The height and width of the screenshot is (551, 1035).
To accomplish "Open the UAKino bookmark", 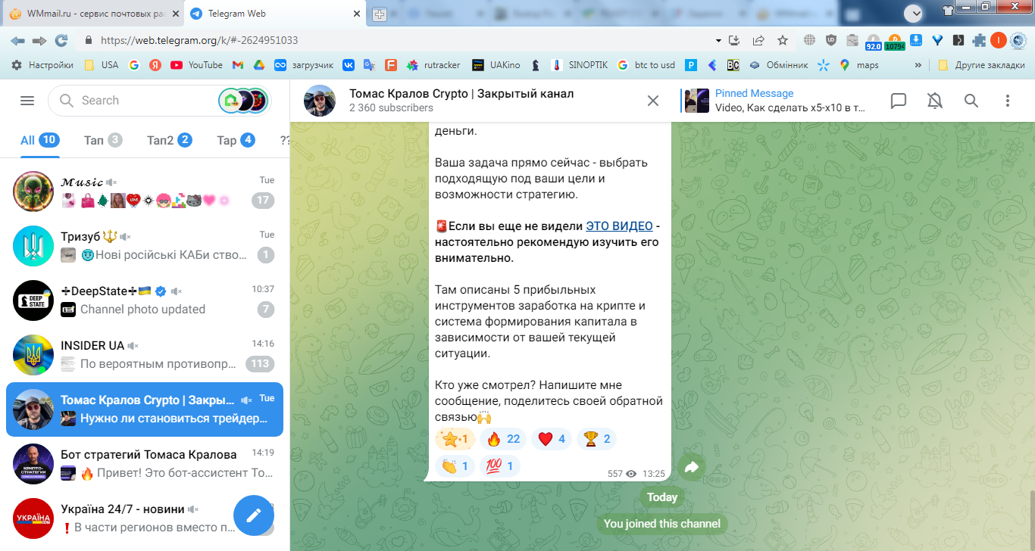I will [496, 65].
